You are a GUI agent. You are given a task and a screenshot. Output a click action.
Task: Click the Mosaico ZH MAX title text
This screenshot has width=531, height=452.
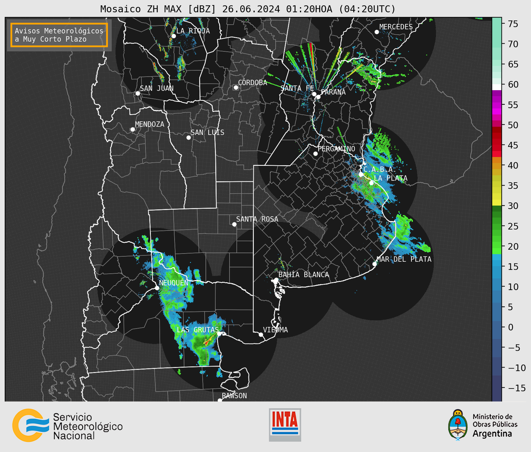click(x=248, y=9)
